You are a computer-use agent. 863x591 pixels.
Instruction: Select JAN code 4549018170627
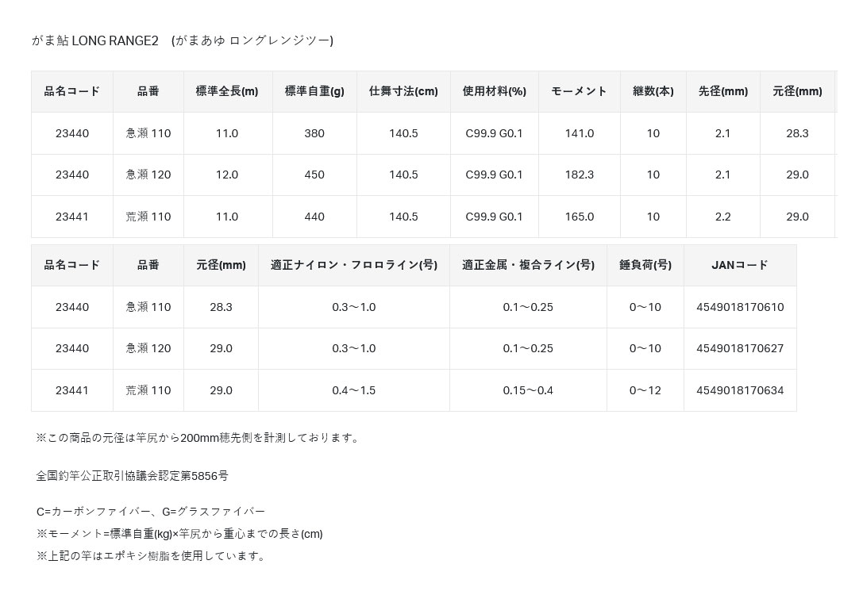pos(739,348)
